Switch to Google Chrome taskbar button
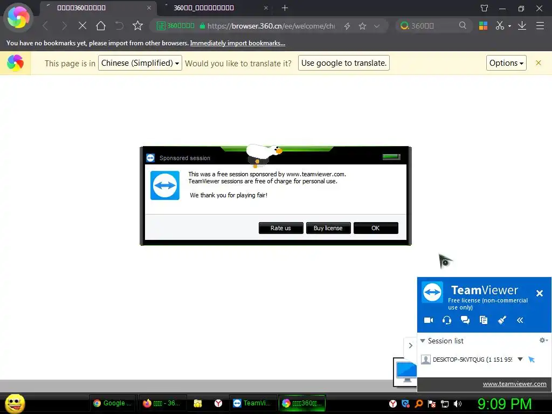This screenshot has width=552, height=414. 112,403
